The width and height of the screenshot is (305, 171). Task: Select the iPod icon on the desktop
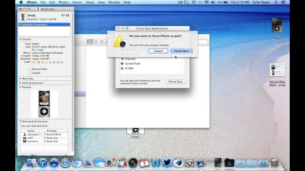pyautogui.click(x=277, y=25)
